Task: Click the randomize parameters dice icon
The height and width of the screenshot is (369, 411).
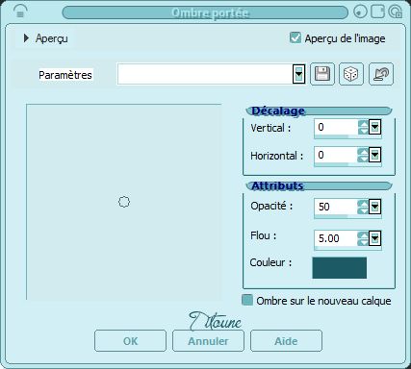Action: 351,74
